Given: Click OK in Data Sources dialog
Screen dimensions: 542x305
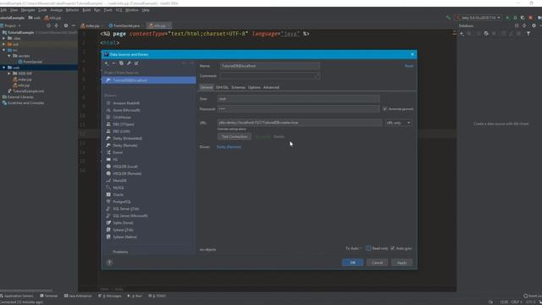Looking at the screenshot, I should [x=352, y=263].
